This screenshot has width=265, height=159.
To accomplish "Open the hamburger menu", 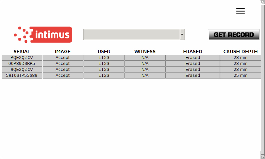I will click(240, 11).
